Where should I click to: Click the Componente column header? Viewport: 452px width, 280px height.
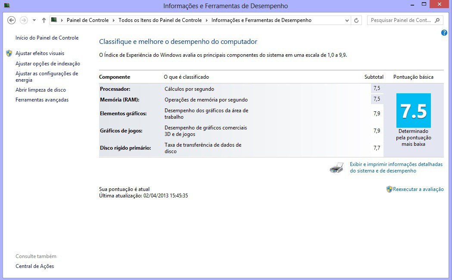pos(115,77)
